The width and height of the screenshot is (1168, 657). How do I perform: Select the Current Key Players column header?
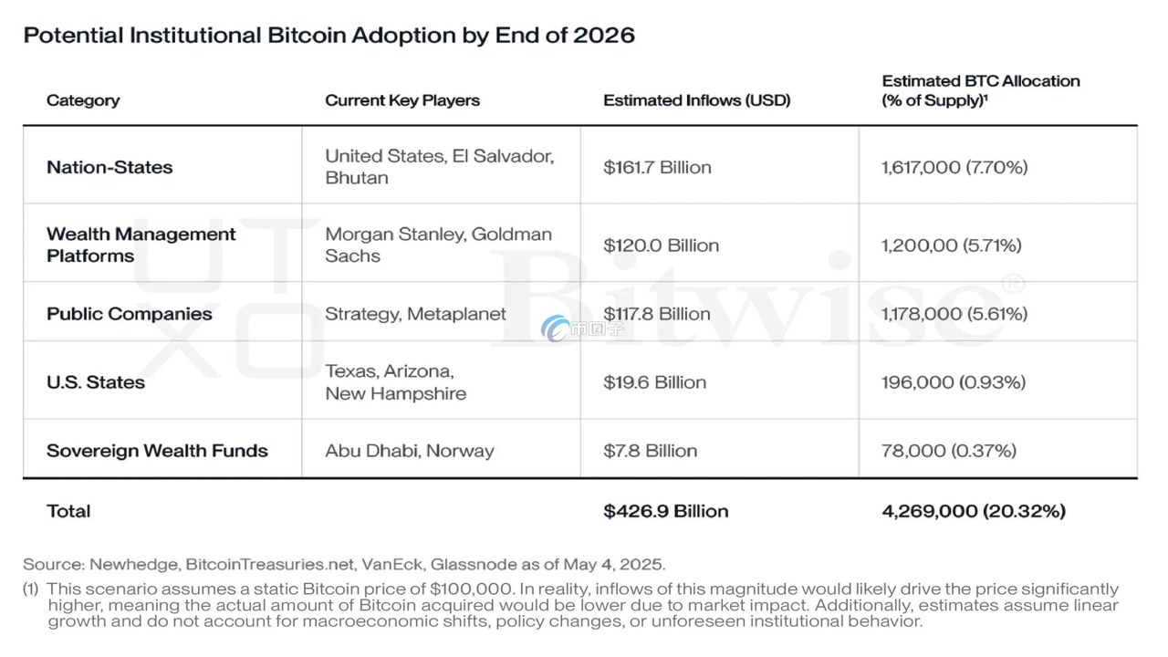[x=402, y=100]
